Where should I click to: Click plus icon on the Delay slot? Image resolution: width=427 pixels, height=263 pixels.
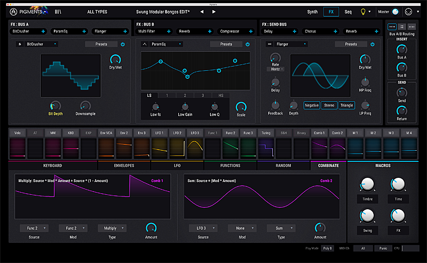(x=295, y=31)
